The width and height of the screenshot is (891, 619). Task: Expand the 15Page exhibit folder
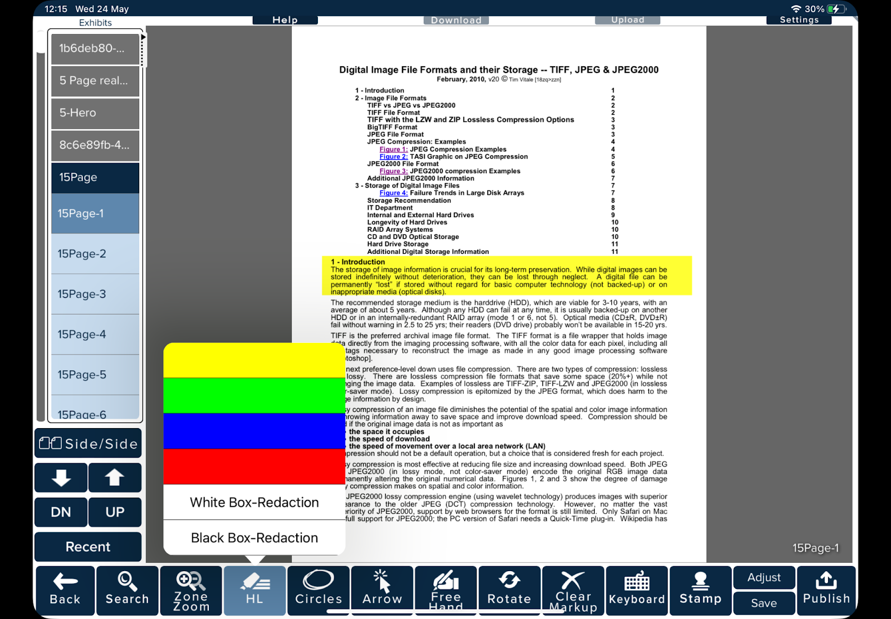(95, 178)
